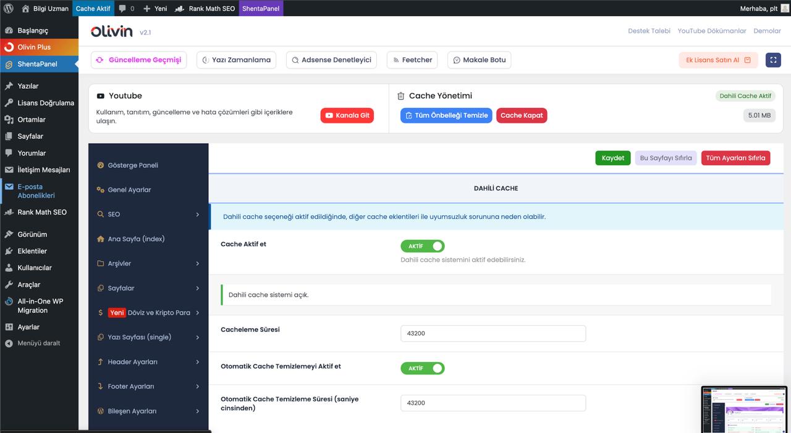
Task: Click the Rank Math SEO sidebar icon
Action: click(9, 212)
